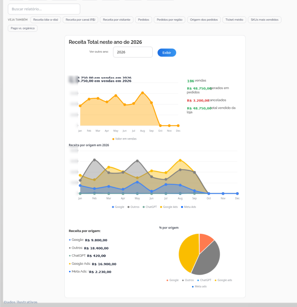Screen dimensions: 297x307
Task: Toggle Outros slice in pie chart legend
Action: tap(188, 280)
